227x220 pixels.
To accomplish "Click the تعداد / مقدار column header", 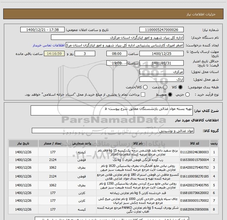I will [53, 143].
